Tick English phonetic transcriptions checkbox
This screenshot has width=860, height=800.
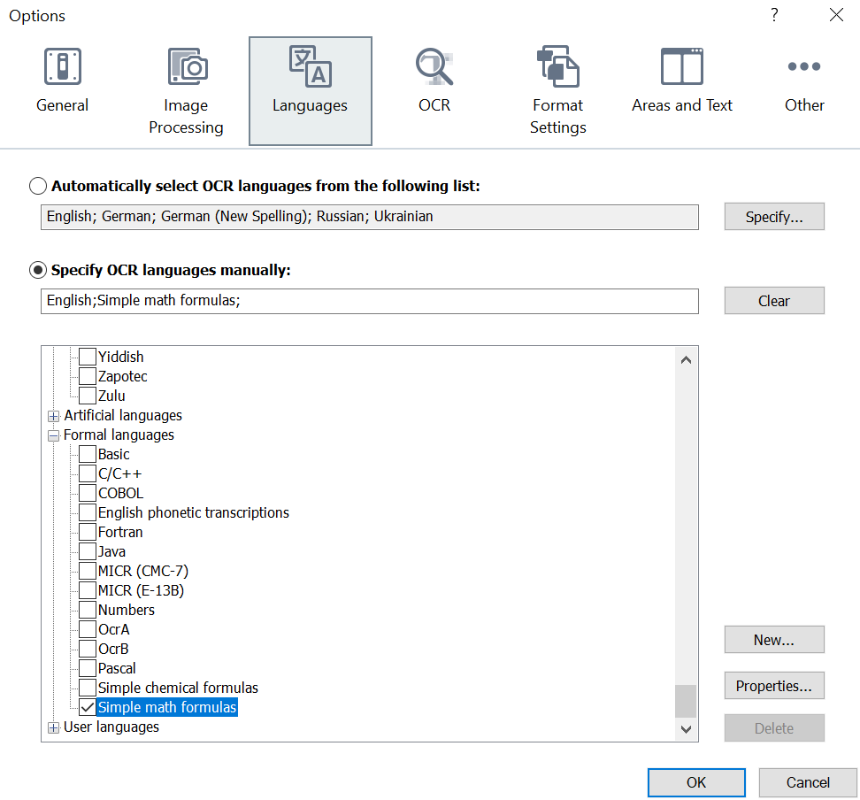pyautogui.click(x=88, y=512)
